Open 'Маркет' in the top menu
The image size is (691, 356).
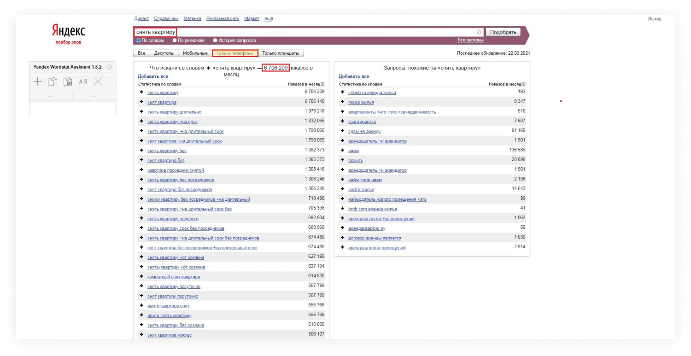252,18
